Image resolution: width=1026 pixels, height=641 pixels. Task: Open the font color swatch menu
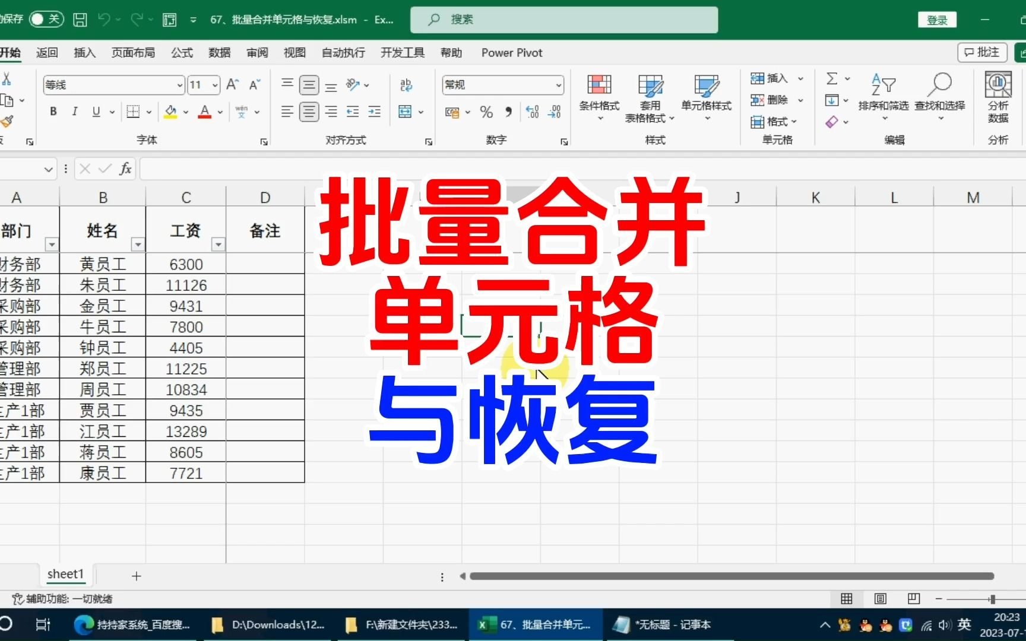(219, 112)
